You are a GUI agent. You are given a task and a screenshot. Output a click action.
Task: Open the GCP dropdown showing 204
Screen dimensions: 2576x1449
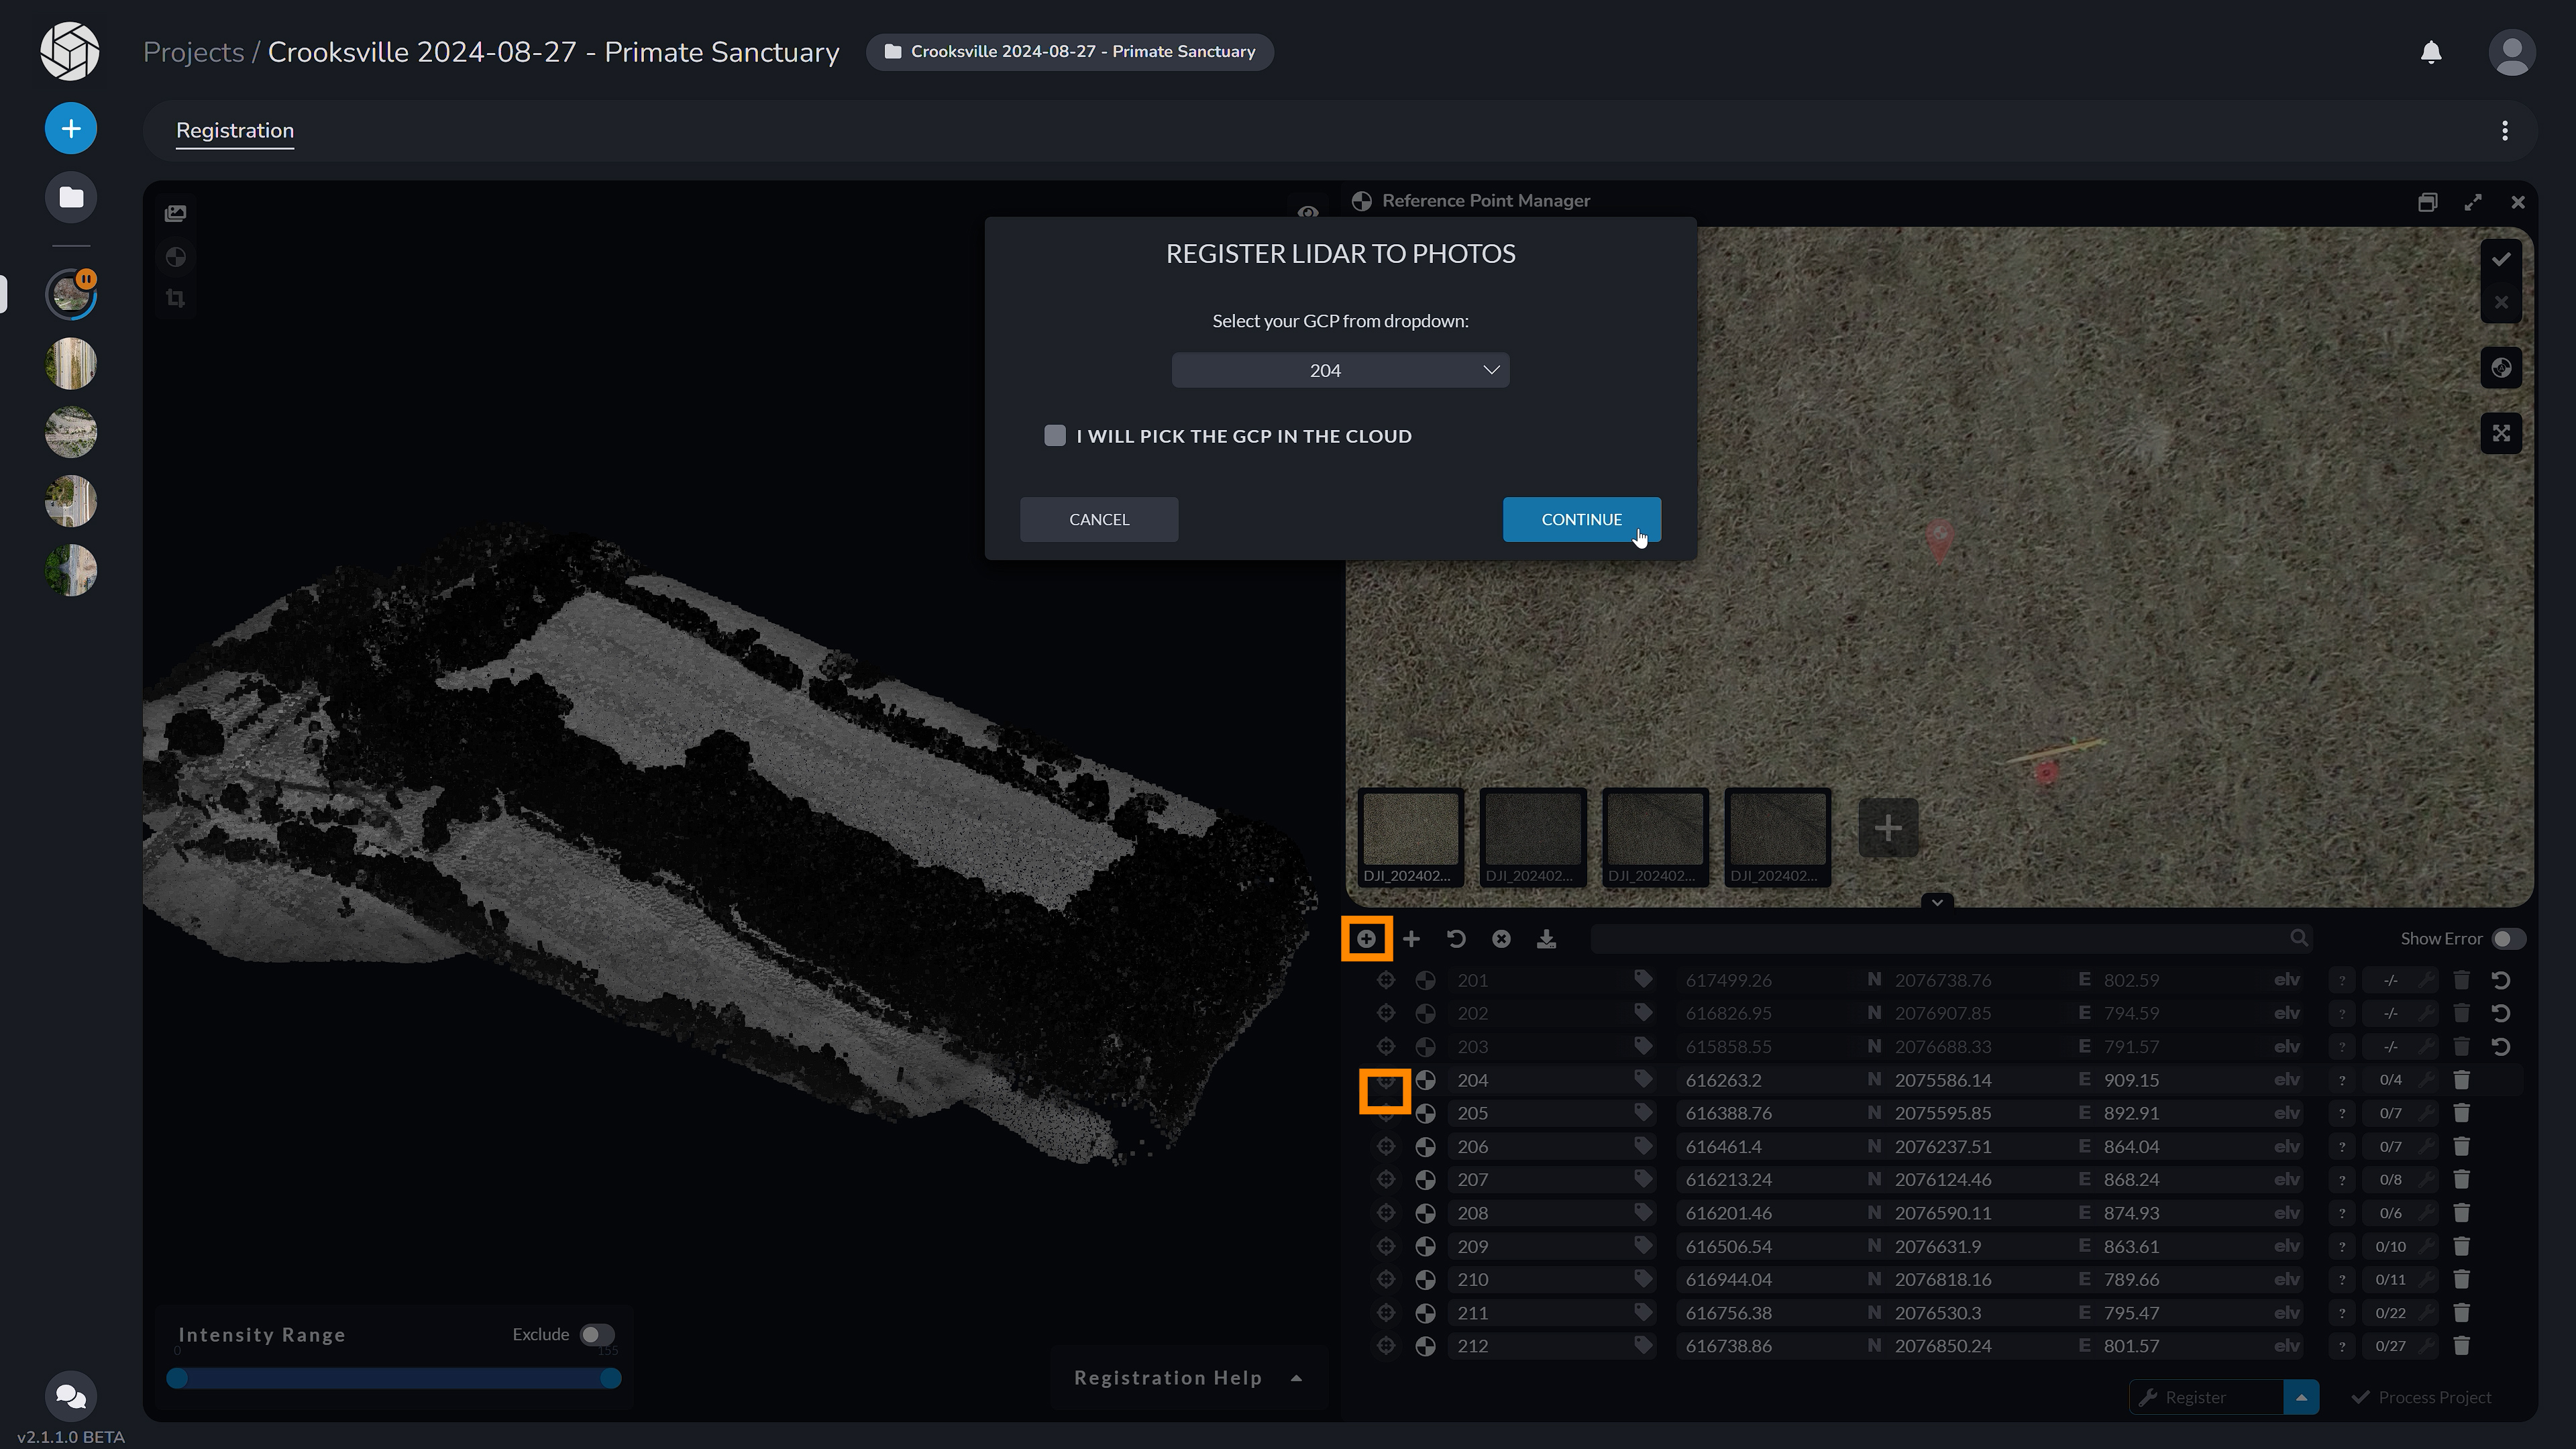click(1340, 369)
